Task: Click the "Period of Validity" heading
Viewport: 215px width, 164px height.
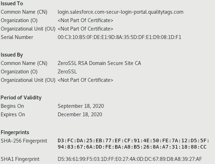Action: [21, 98]
